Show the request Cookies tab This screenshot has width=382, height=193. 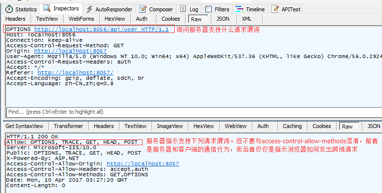pos(171,19)
